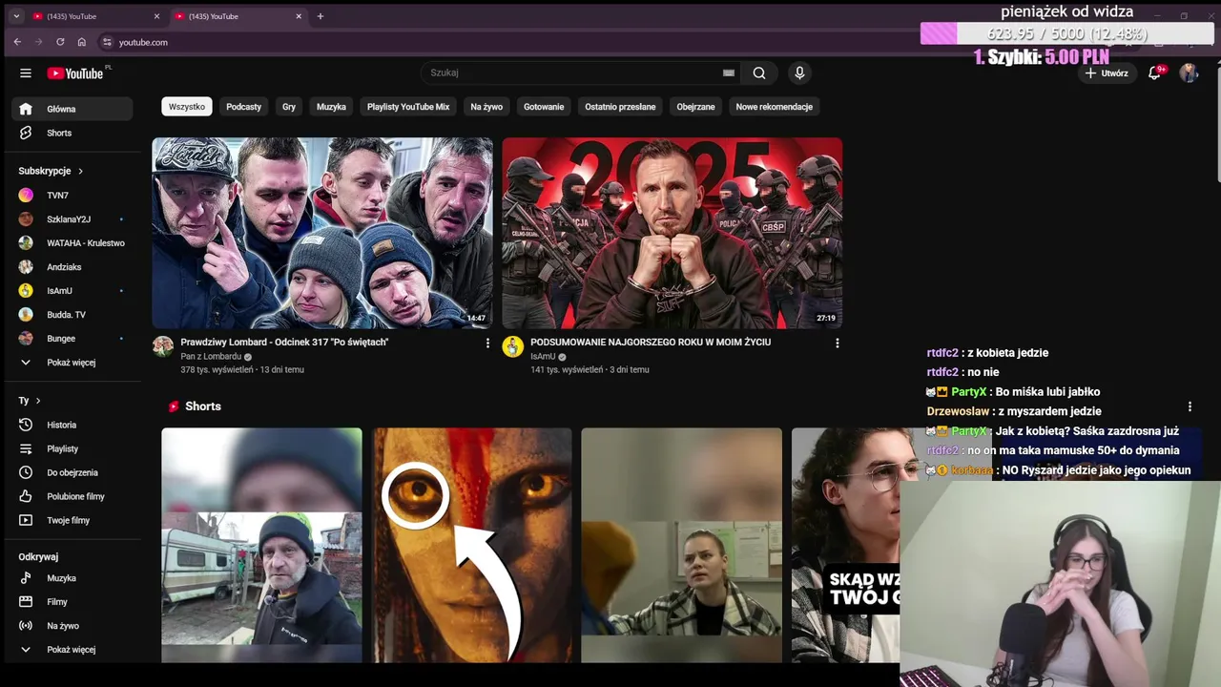
Task: Open Polubione filmy liked videos
Action: click(72, 496)
